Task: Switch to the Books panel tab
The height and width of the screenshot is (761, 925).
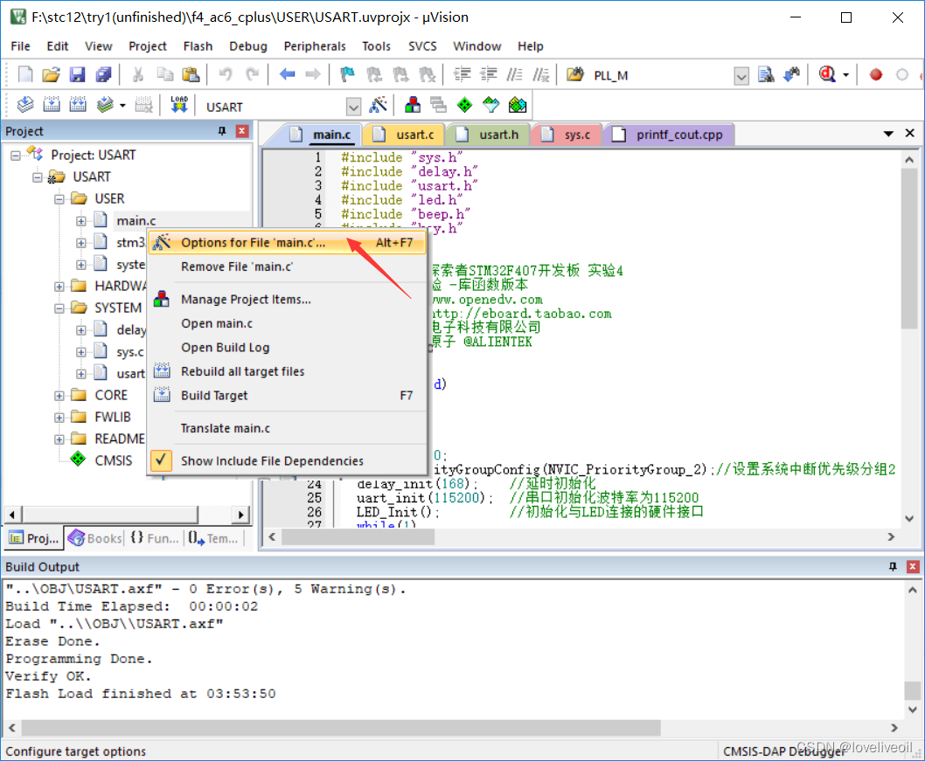Action: pos(95,537)
